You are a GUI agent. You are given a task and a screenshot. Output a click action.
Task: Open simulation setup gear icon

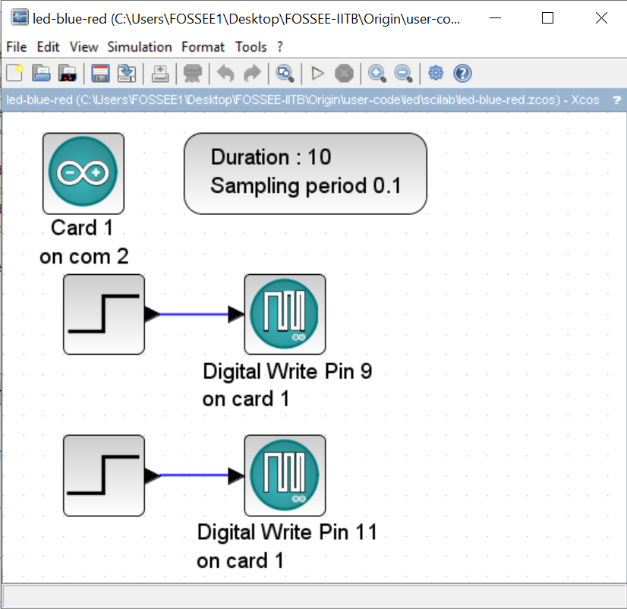coord(436,73)
